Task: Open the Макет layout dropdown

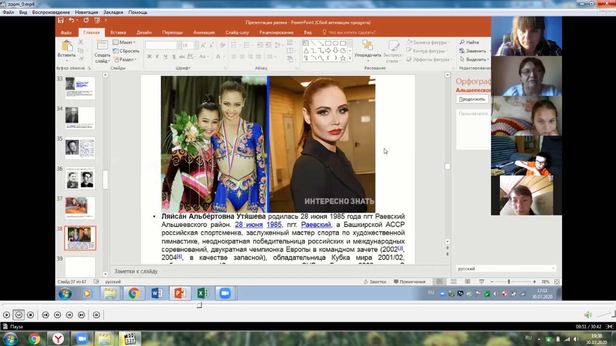Action: [126, 42]
